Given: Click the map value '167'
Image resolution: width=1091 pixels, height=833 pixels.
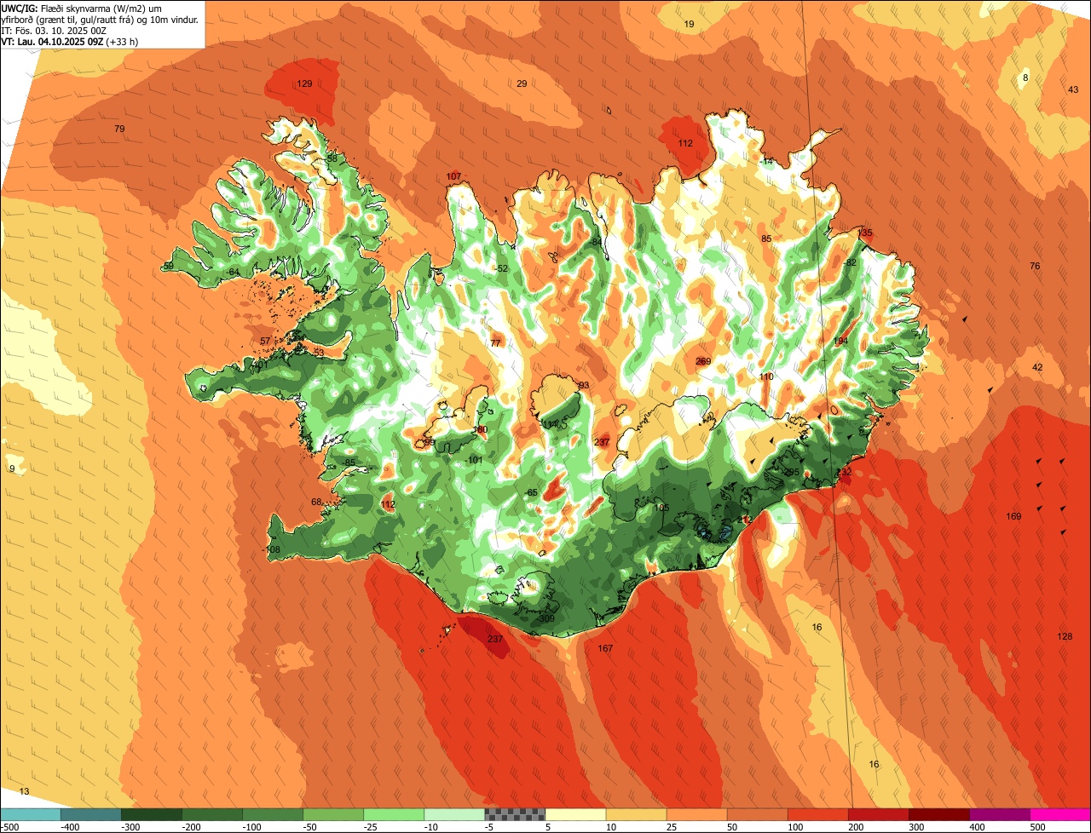Looking at the screenshot, I should pyautogui.click(x=605, y=648).
